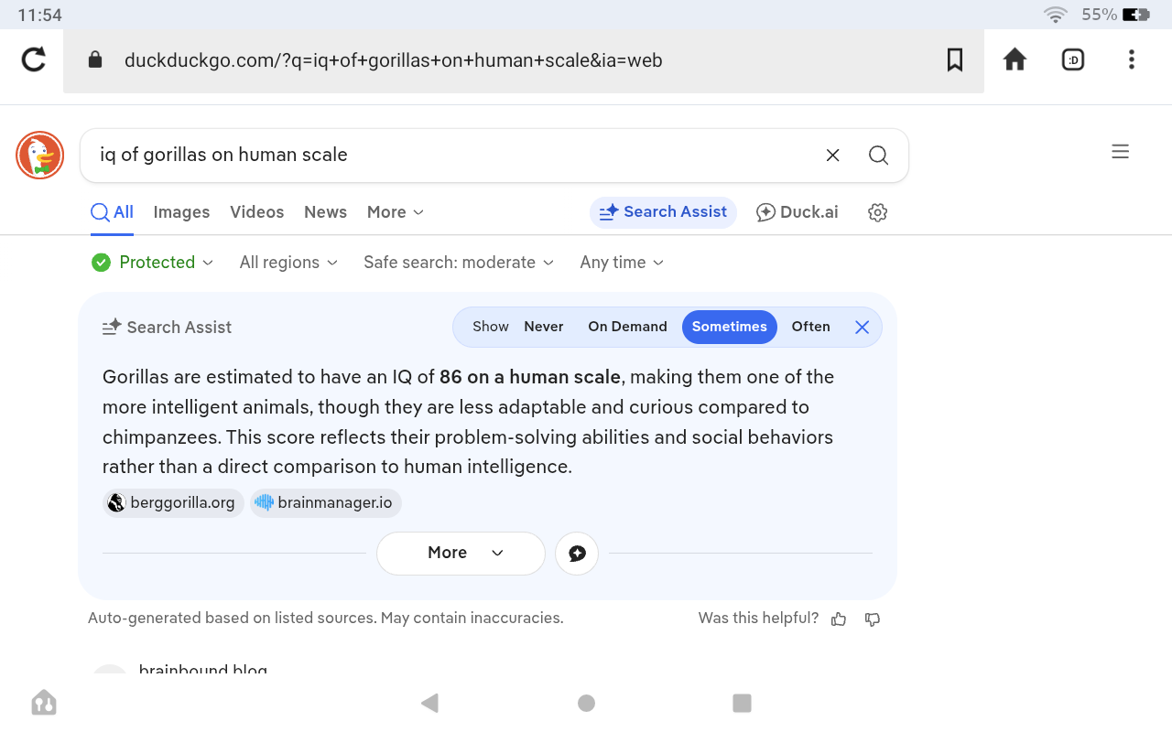Open the brainmanager.io source

pyautogui.click(x=326, y=502)
